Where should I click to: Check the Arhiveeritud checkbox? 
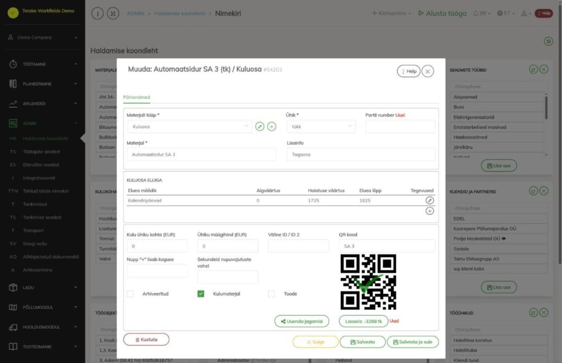130,293
